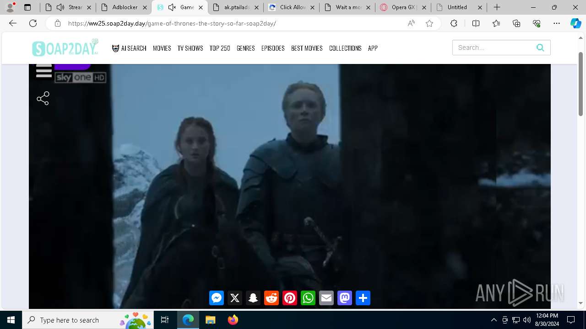Refresh the page
The image size is (586, 329).
33,23
